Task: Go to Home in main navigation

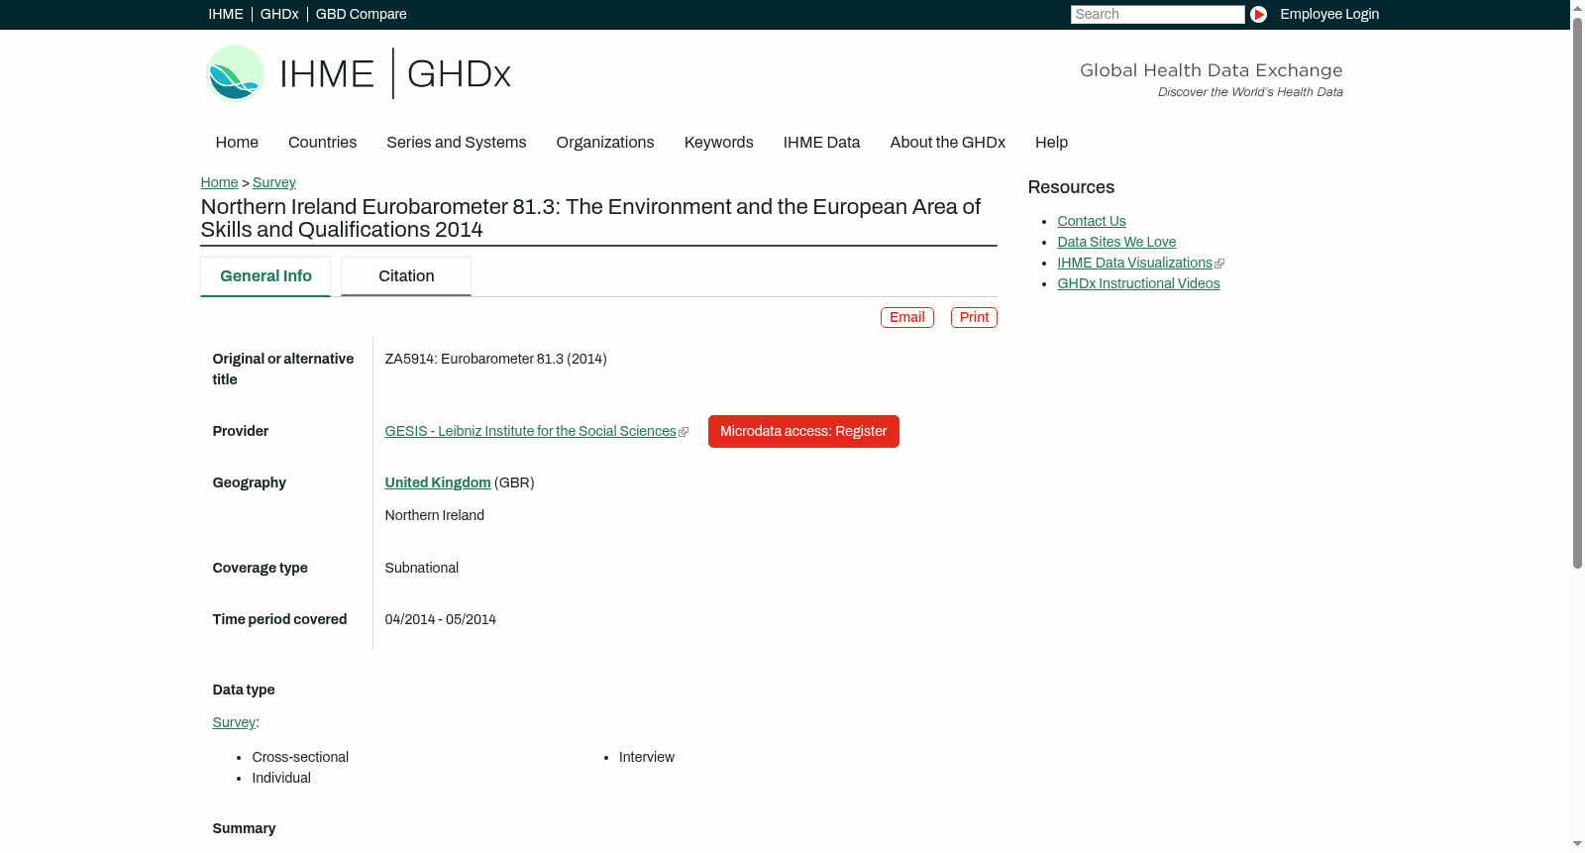Action: 237,143
